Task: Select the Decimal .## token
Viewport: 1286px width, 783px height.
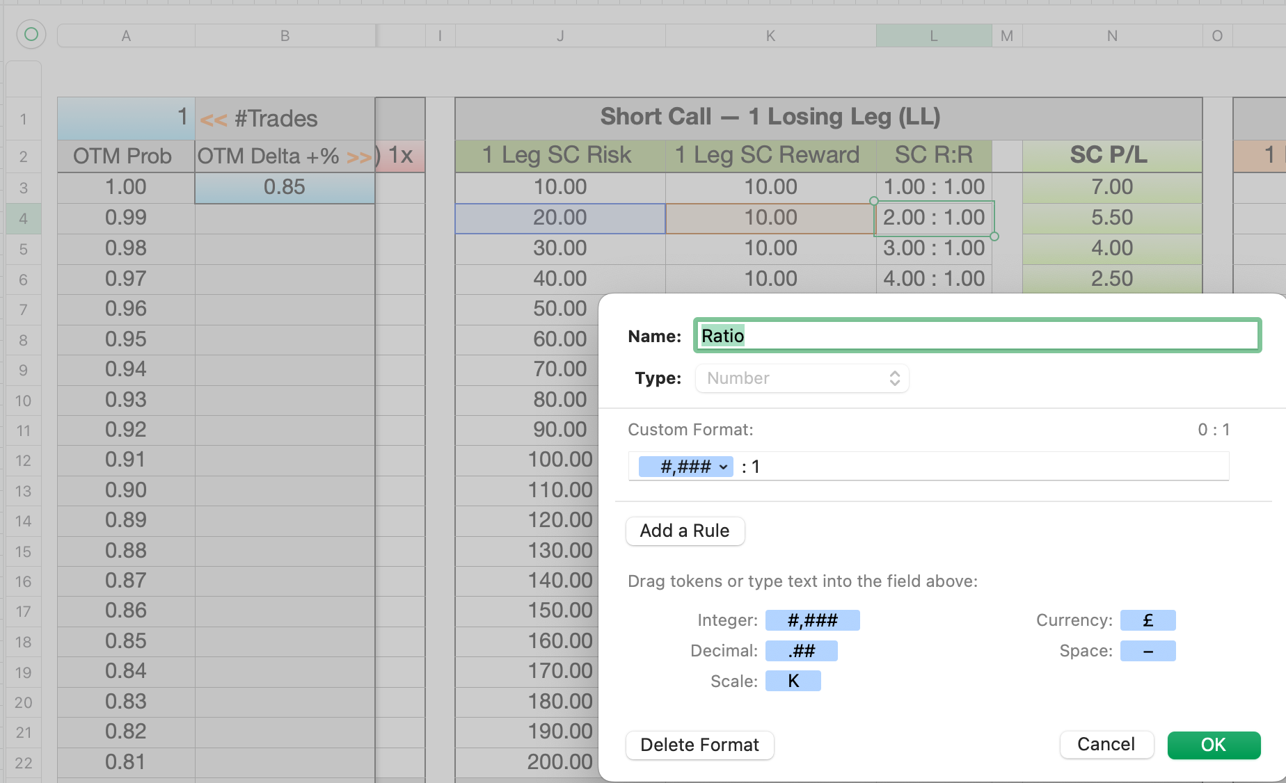Action: click(802, 651)
